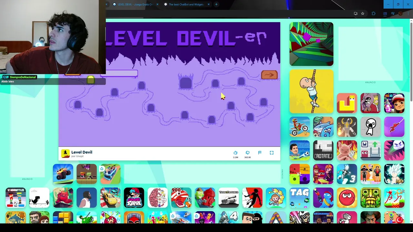The image size is (413, 232).
Task: Click the Level Devil title below the game
Action: [82, 152]
